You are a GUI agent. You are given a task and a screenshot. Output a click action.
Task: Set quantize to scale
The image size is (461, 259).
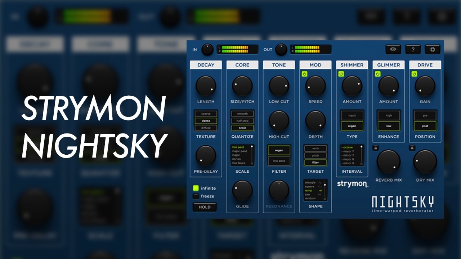pos(242,128)
